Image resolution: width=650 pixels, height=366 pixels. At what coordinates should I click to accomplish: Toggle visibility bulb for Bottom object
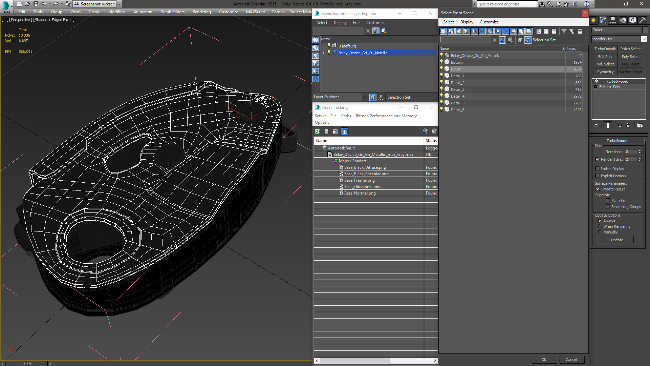click(441, 62)
